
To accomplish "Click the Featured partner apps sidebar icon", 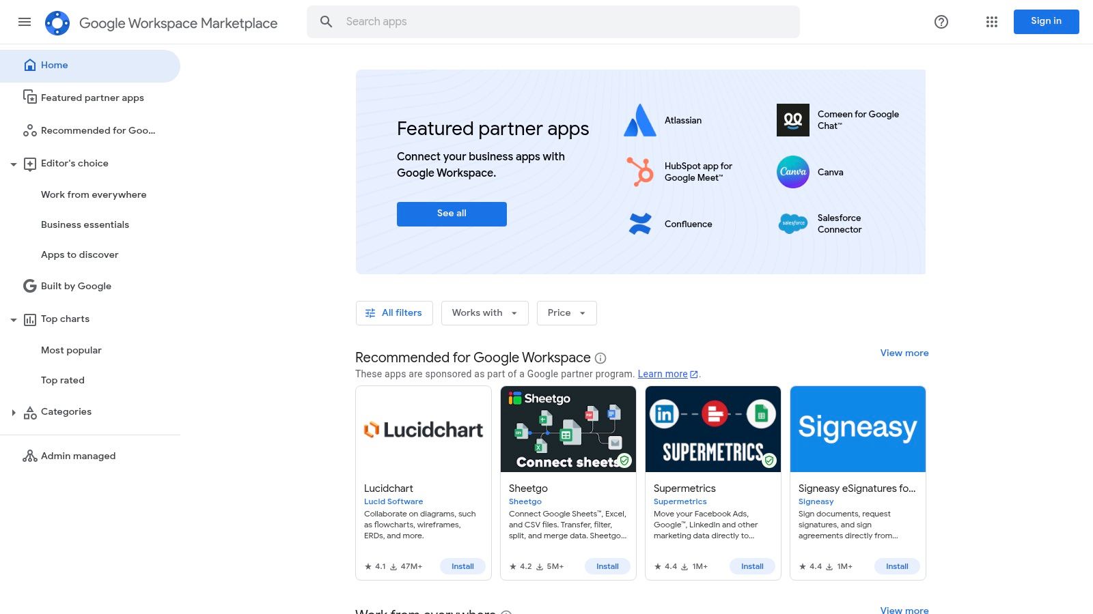I will pos(30,98).
